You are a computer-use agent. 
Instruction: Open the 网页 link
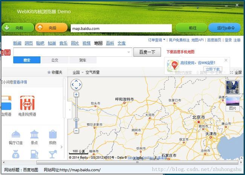(29, 43)
